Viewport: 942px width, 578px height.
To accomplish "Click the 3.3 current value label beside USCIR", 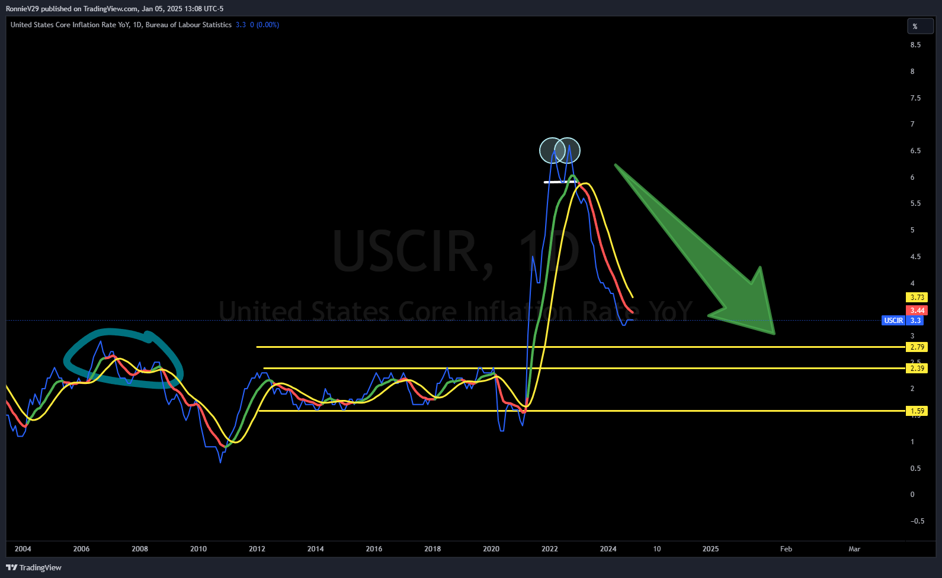I will tap(915, 321).
